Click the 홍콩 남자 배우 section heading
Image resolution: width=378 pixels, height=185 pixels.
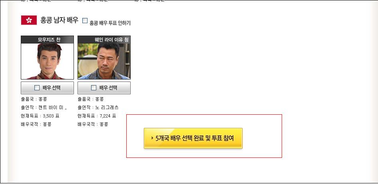pyautogui.click(x=59, y=20)
